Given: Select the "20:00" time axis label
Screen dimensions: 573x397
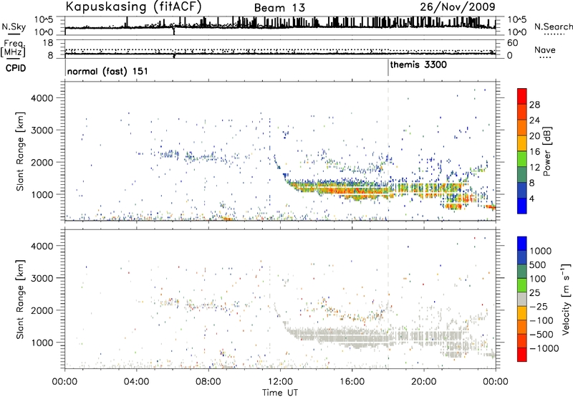Looking at the screenshot, I should (424, 382).
